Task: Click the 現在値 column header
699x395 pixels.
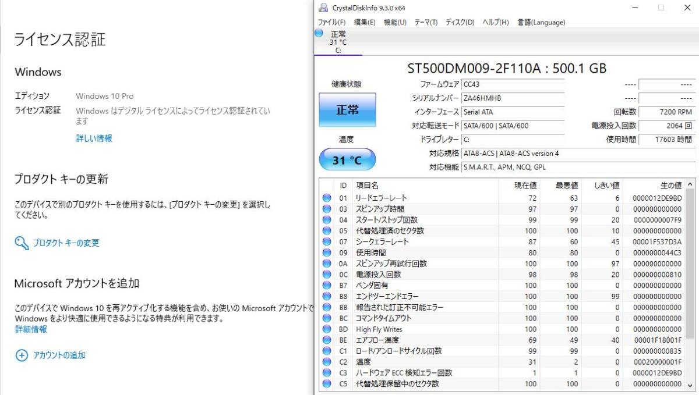Action: (x=520, y=185)
